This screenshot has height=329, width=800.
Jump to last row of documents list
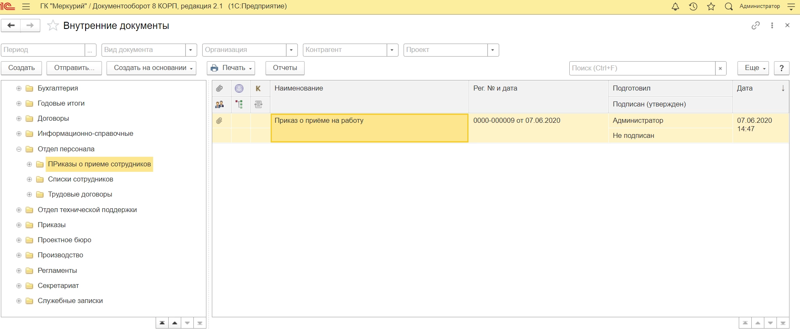(x=783, y=323)
